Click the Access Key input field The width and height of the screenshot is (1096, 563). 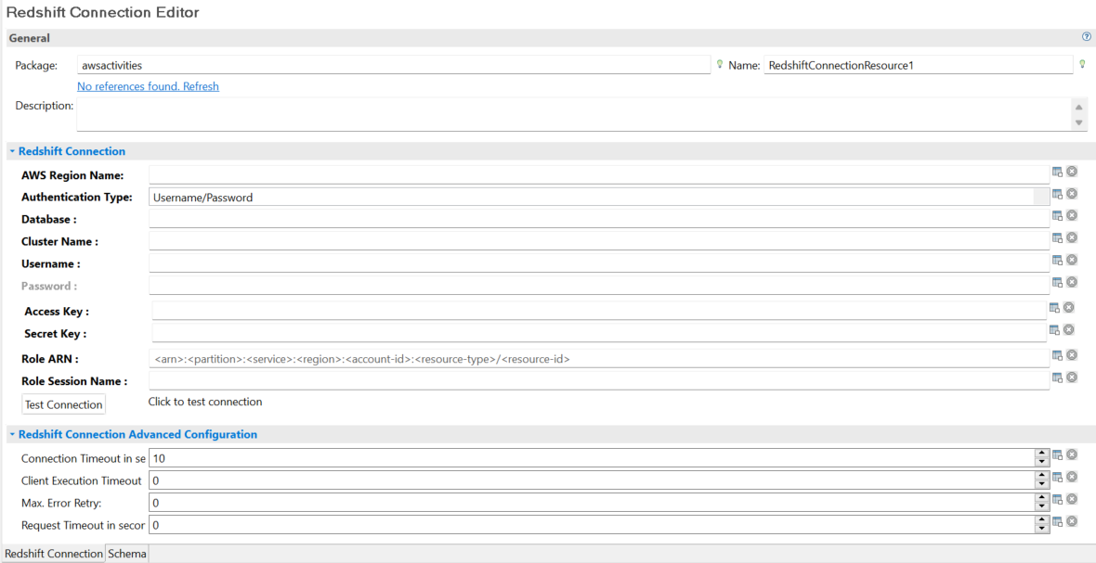tap(599, 311)
